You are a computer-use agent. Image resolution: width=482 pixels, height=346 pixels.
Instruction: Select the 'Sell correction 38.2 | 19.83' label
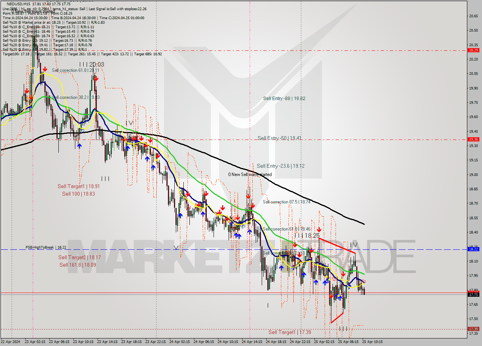point(76,97)
